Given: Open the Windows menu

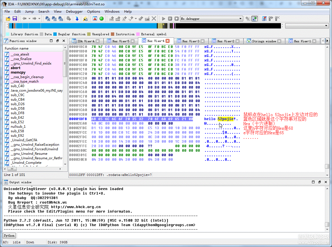Looking at the screenshot, I should pyautogui.click(x=112, y=12).
